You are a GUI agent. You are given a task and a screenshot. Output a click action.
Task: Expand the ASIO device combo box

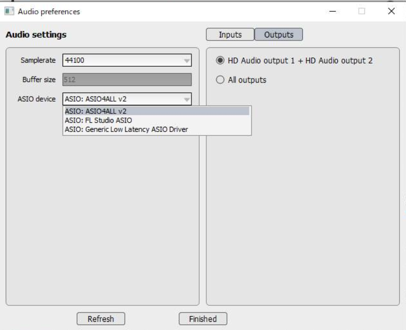127,99
